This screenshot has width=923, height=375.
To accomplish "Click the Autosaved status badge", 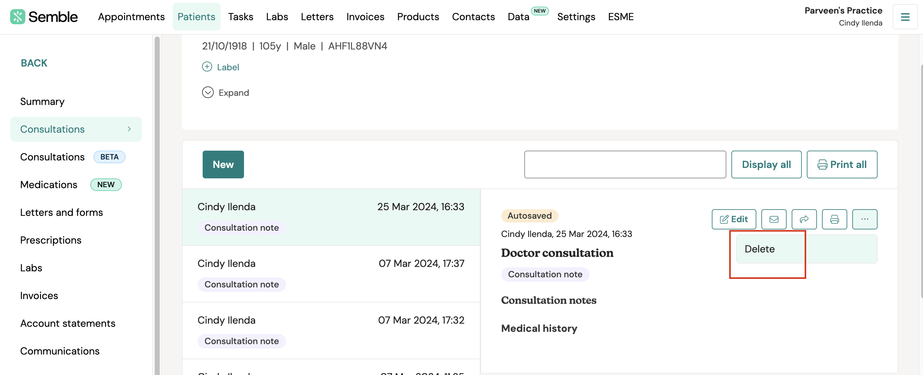I will [529, 216].
